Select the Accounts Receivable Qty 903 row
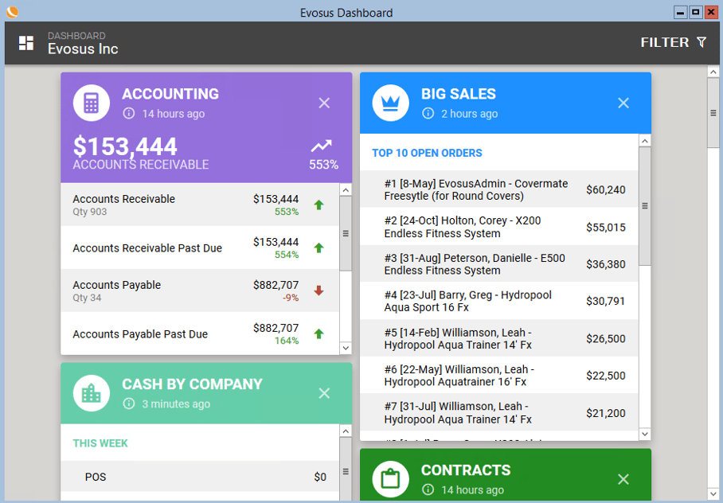723x503 pixels. (x=200, y=205)
